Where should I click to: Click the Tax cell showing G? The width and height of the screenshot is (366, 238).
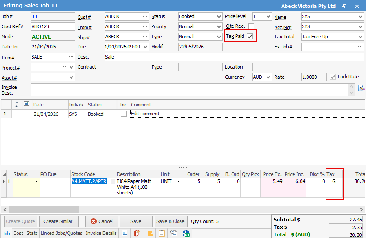pos(334,187)
